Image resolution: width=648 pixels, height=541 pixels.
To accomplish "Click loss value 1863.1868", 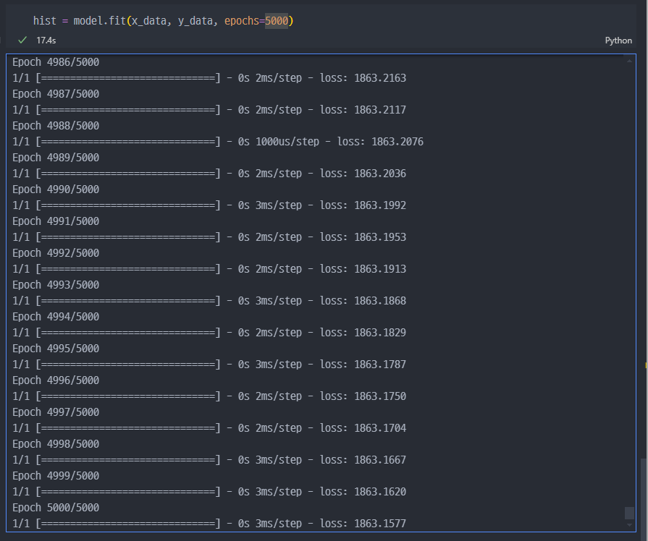I will coord(380,301).
